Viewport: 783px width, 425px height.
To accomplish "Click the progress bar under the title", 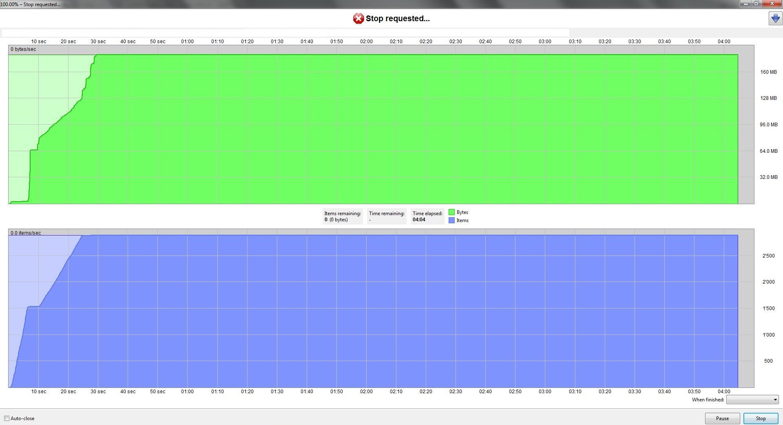I will point(285,33).
